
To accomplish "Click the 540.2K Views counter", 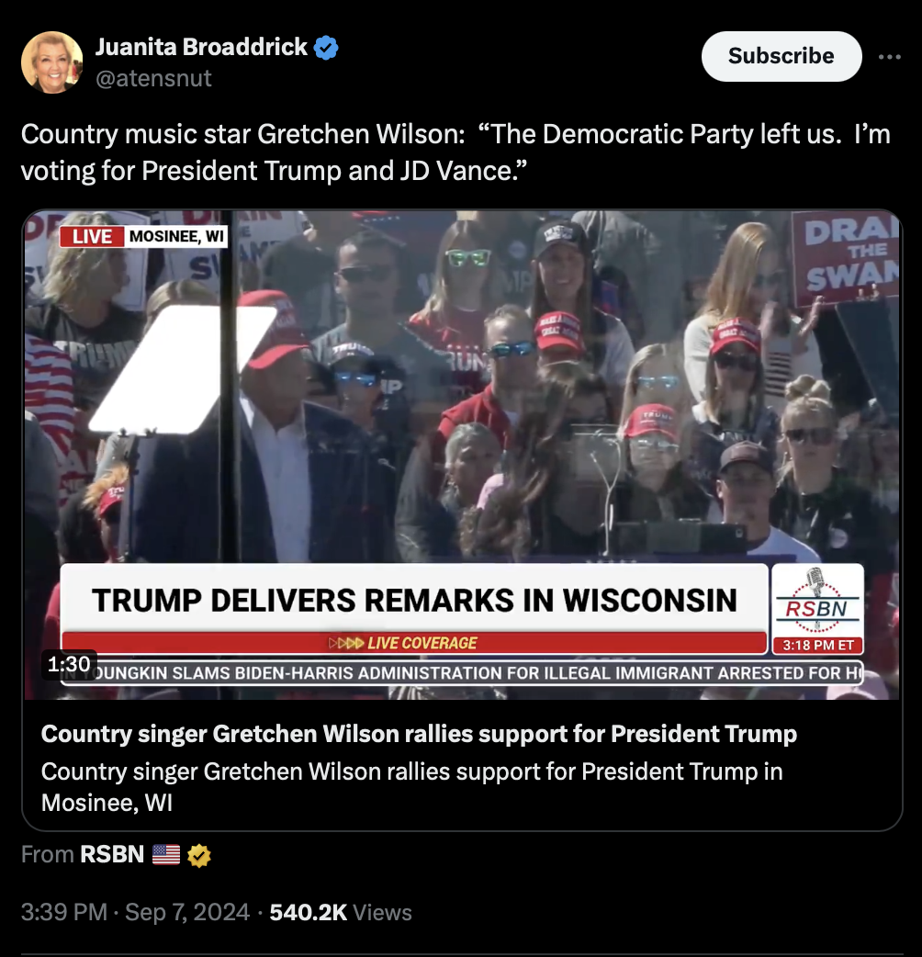I will [x=341, y=912].
